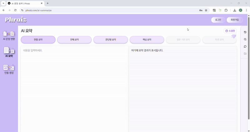This screenshot has width=250, height=132.
Task: View site information icon in address bar
Action: coord(22,10)
